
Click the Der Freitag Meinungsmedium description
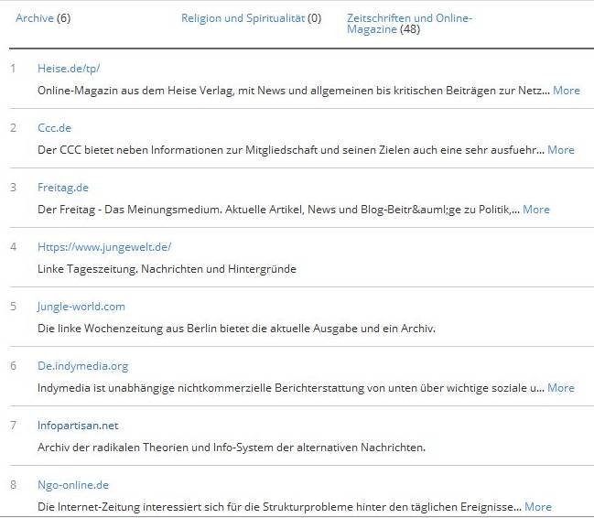(278, 210)
